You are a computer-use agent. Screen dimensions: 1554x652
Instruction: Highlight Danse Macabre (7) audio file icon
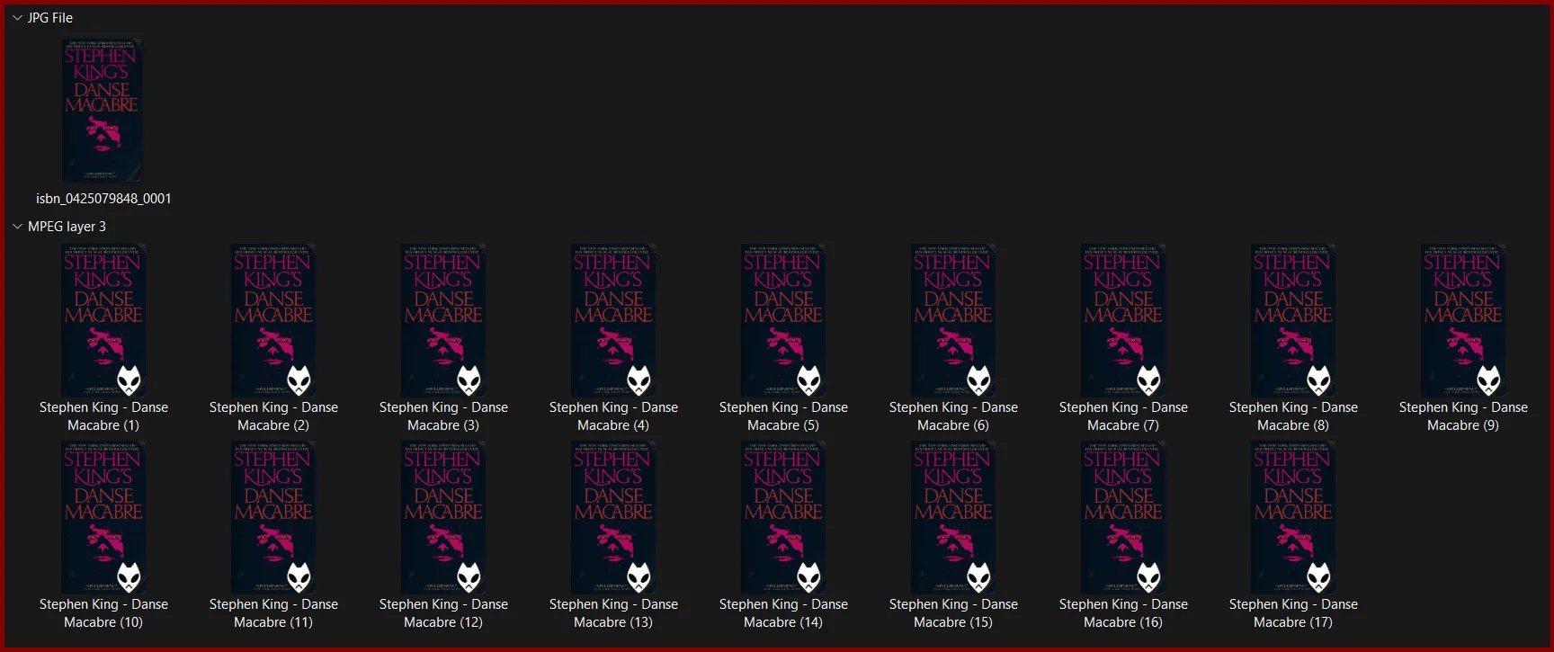1123,320
